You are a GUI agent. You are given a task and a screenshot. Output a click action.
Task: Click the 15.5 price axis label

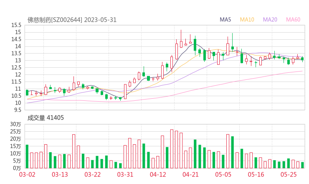(16, 25)
